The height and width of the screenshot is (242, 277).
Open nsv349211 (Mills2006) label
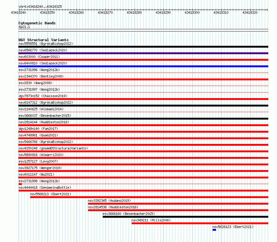coord(151,220)
